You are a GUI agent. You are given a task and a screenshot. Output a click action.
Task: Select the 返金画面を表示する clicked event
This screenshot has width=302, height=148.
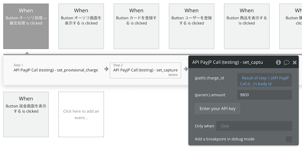(26, 114)
